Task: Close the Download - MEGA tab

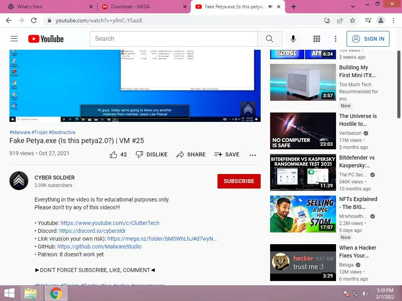Action: (x=185, y=7)
